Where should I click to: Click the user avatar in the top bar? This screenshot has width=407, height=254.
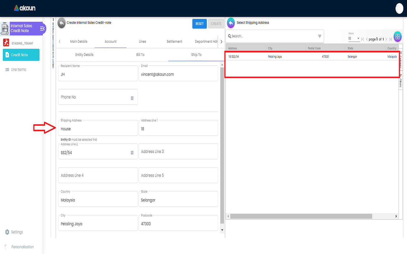[399, 8]
